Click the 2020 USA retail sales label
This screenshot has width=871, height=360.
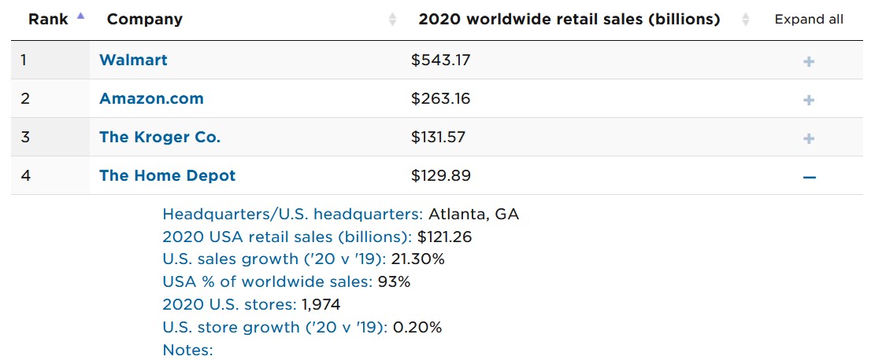[287, 237]
